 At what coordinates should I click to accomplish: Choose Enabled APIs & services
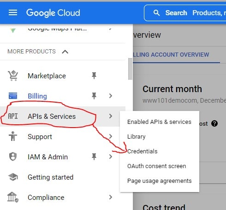click(x=159, y=122)
